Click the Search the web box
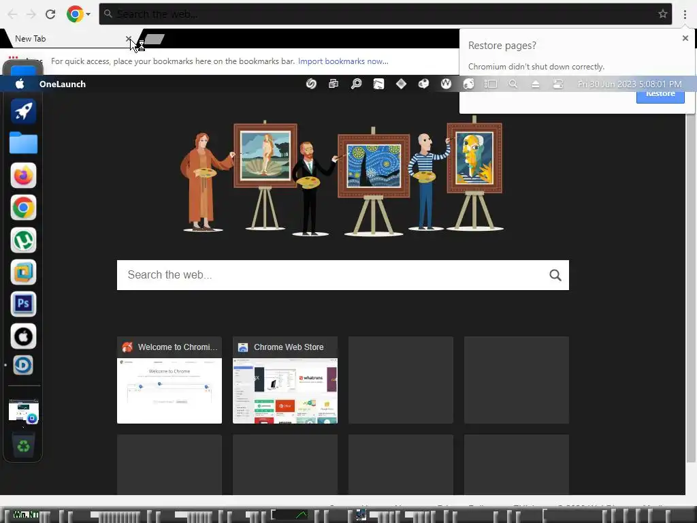Image resolution: width=697 pixels, height=523 pixels. (343, 275)
